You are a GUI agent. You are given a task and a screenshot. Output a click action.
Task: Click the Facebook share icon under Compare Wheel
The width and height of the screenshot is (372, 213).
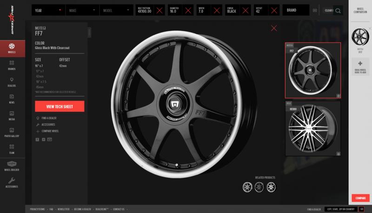pos(37,140)
